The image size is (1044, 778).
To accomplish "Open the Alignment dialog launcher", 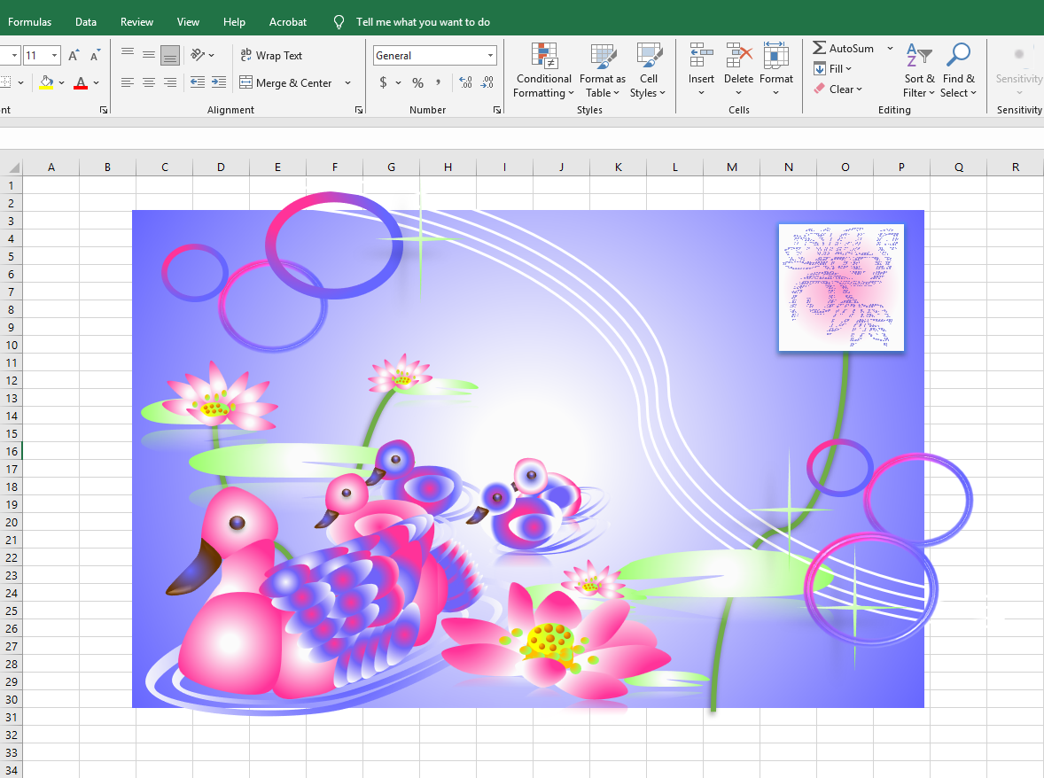I will [359, 109].
